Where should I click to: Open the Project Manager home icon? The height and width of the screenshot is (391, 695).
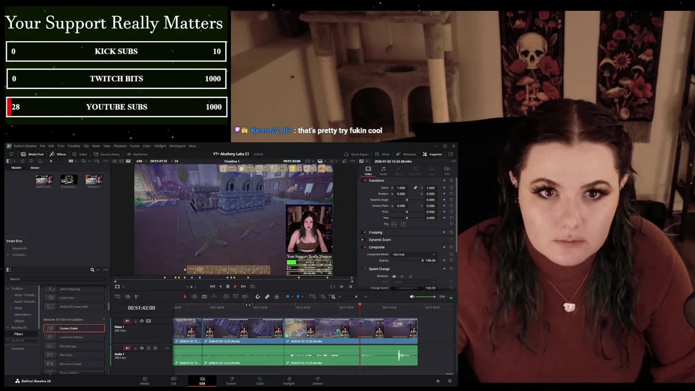click(438, 381)
